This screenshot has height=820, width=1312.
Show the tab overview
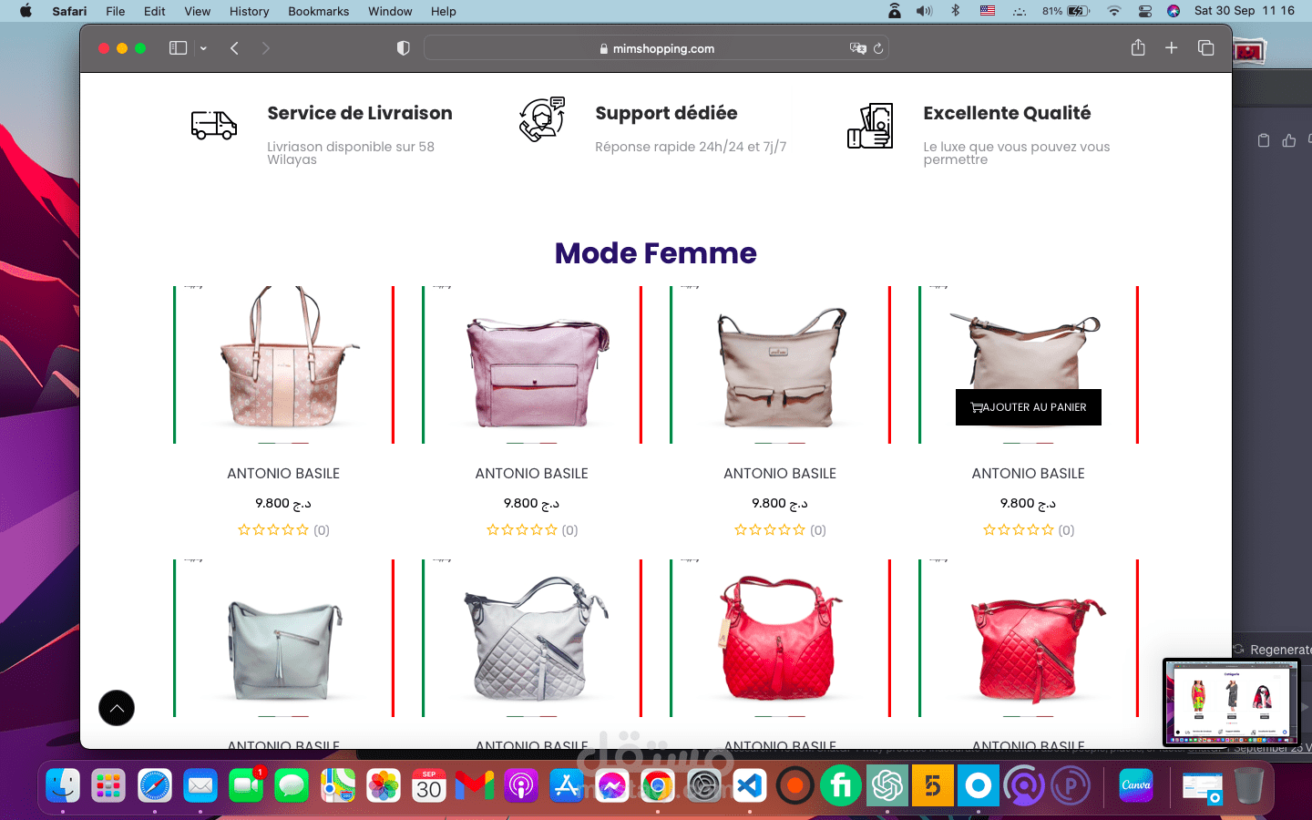click(x=1205, y=47)
